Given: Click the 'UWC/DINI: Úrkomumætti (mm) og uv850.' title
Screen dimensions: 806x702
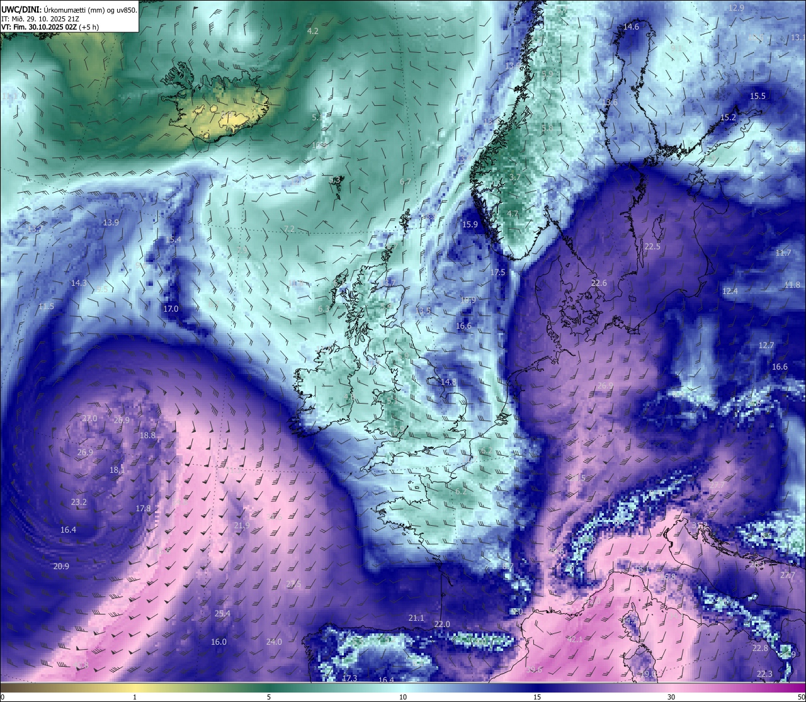Looking at the screenshot, I should tap(69, 9).
